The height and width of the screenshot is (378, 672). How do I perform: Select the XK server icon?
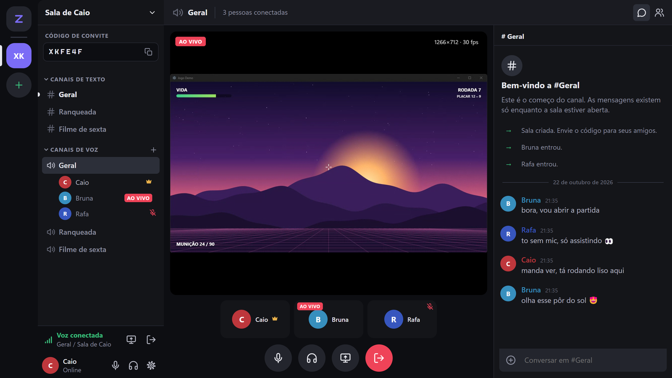19,56
